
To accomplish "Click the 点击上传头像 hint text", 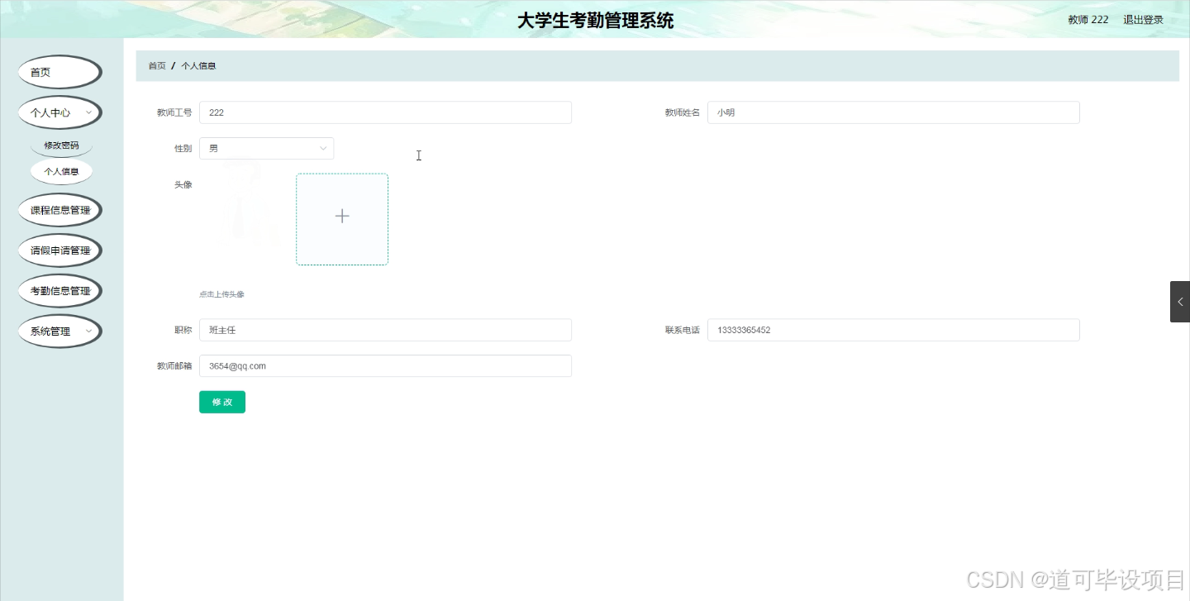I will point(221,294).
